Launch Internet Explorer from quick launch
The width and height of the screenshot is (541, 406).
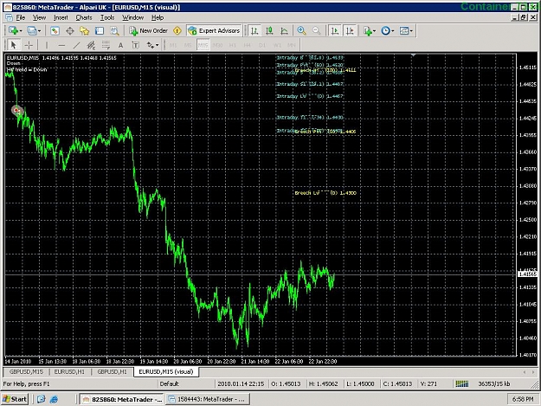54,399
